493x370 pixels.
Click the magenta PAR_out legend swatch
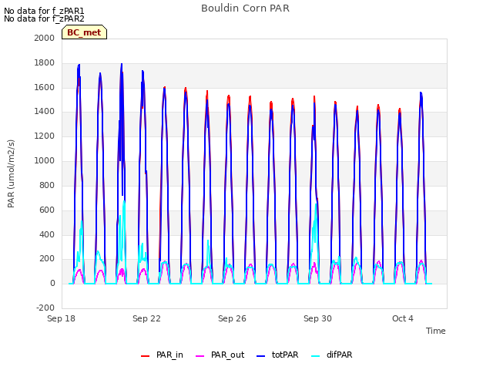pyautogui.click(x=200, y=356)
